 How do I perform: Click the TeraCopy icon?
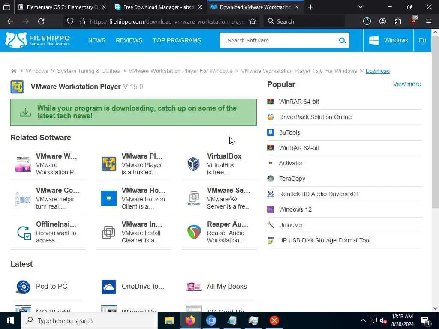(x=271, y=179)
